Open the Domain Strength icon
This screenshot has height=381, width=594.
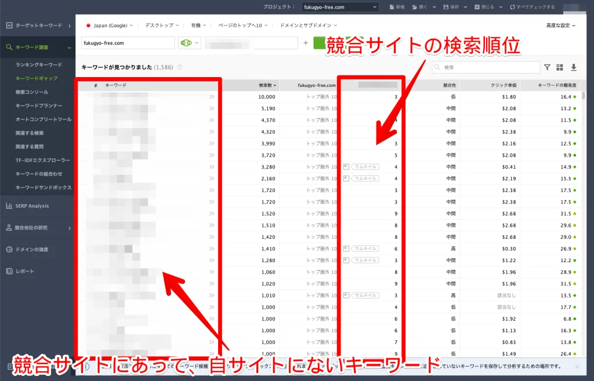coord(9,249)
